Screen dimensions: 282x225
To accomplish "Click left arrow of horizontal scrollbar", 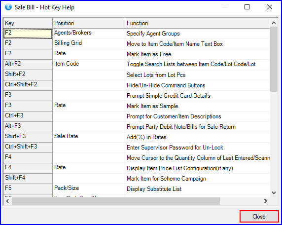I will [7, 201].
